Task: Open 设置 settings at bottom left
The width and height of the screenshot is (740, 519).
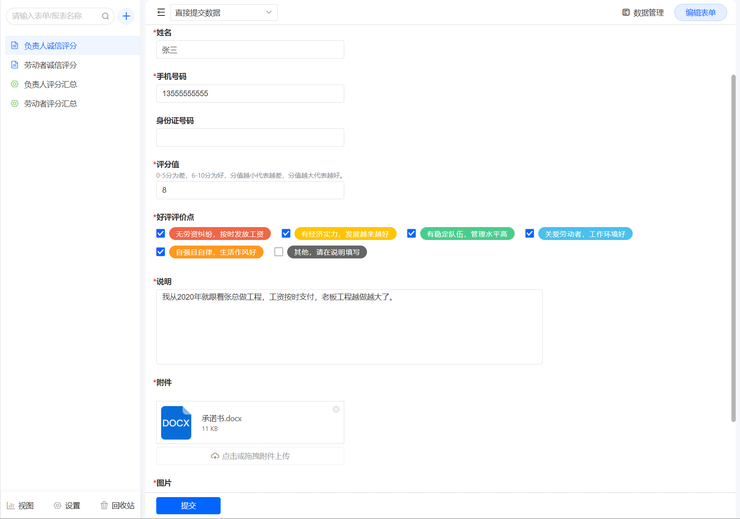Action: (67, 505)
